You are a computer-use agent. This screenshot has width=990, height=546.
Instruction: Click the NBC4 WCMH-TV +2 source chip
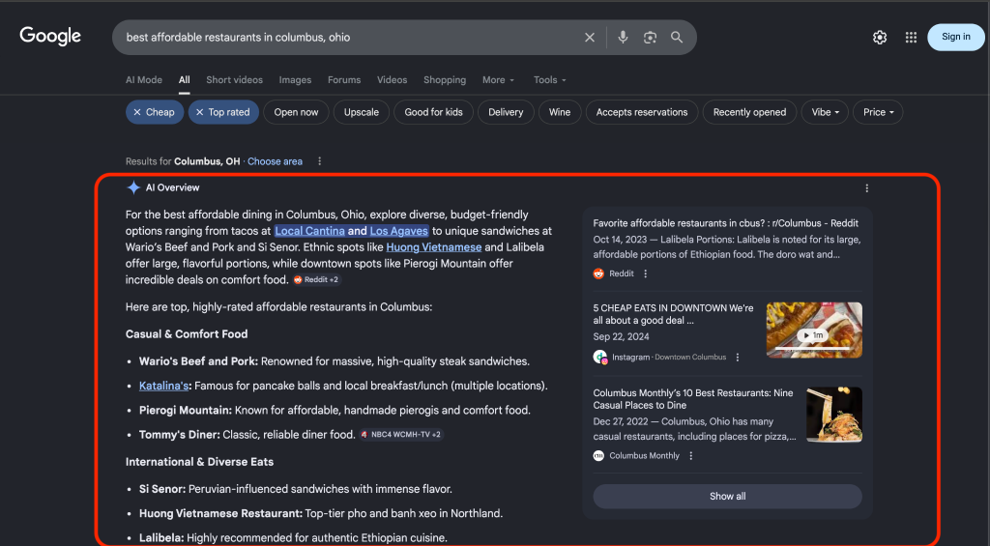(401, 434)
